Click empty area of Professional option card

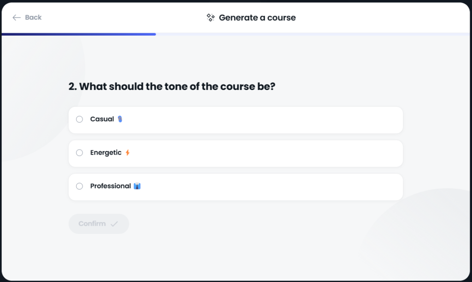pos(271,187)
